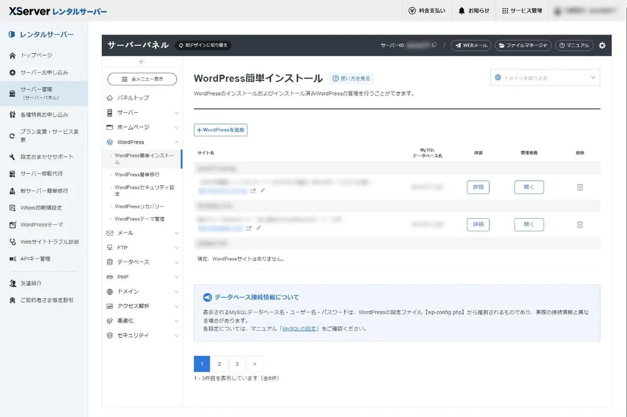627x417 pixels.
Task: Open second site URL external link icon
Action: coord(249,228)
